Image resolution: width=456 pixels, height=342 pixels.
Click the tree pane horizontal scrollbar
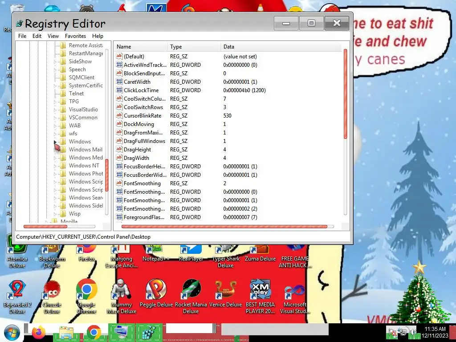pyautogui.click(x=45, y=226)
